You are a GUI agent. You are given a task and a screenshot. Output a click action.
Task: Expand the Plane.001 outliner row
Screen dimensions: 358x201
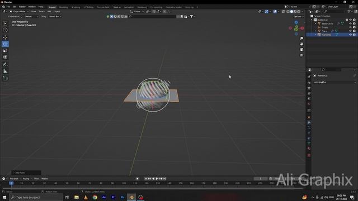point(315,35)
